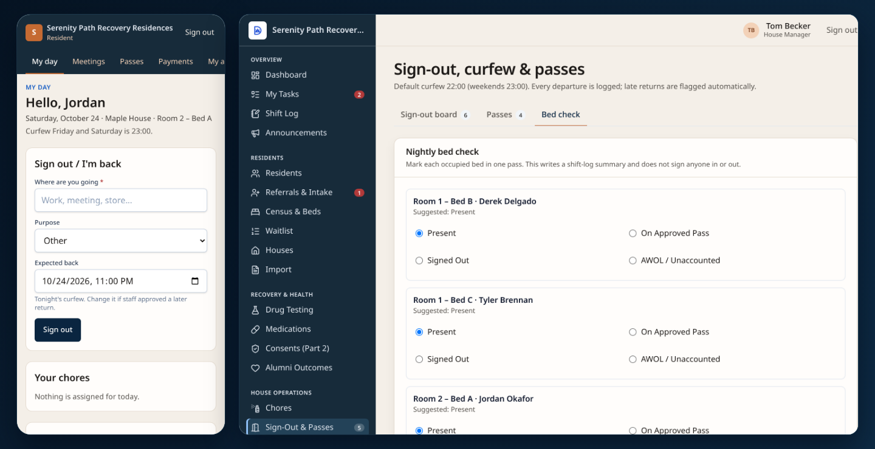
Task: Mark Derek Delgado as Signed Out
Action: point(419,261)
